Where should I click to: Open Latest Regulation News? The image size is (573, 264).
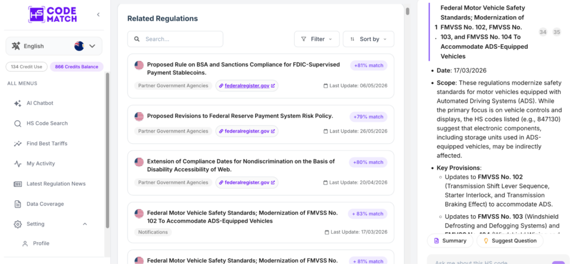(56, 183)
